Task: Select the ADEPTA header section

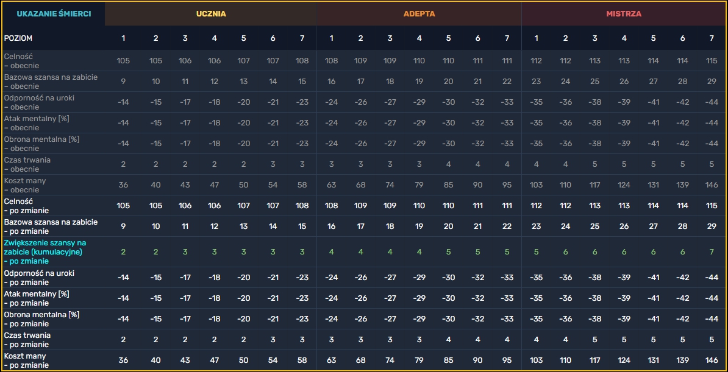Action: 419,14
